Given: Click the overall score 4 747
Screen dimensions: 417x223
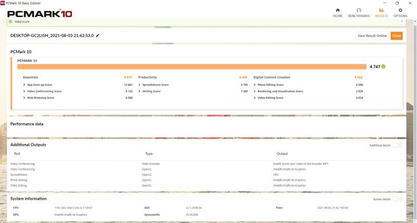Looking at the screenshot, I should click(x=375, y=67).
